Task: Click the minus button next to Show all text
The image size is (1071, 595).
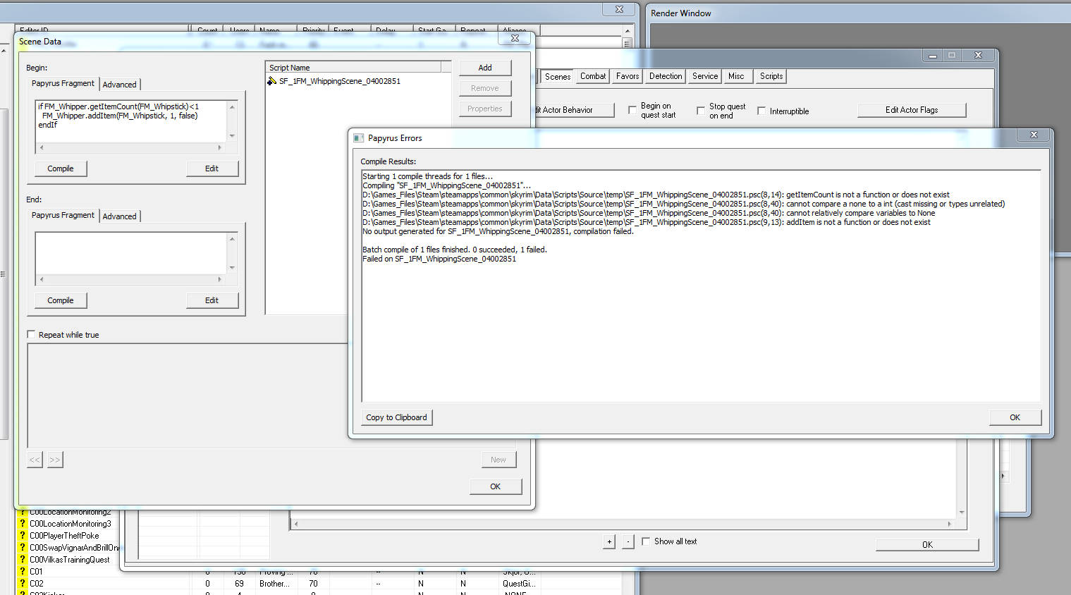Action: pos(628,542)
